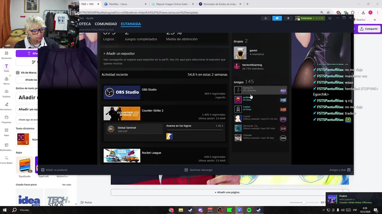Open OBS Studio game banner
The image size is (382, 214).
tap(122, 92)
